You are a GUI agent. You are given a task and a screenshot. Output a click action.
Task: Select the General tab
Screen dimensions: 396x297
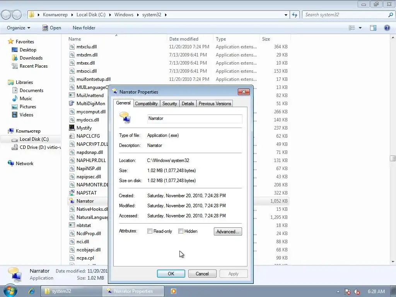(123, 103)
